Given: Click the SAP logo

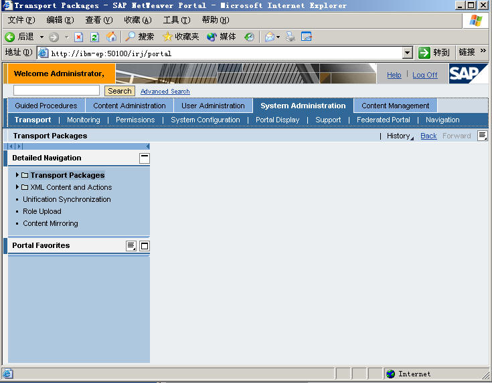Looking at the screenshot, I should (x=468, y=74).
